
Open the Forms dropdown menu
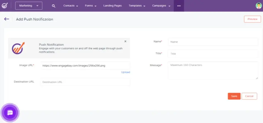click(x=91, y=6)
